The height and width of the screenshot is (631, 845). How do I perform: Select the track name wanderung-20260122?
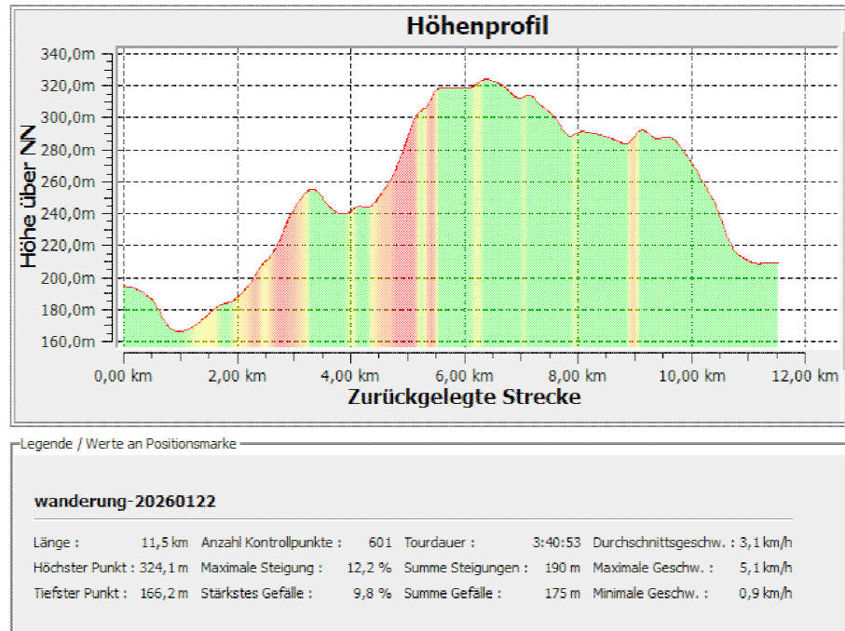coord(125,502)
